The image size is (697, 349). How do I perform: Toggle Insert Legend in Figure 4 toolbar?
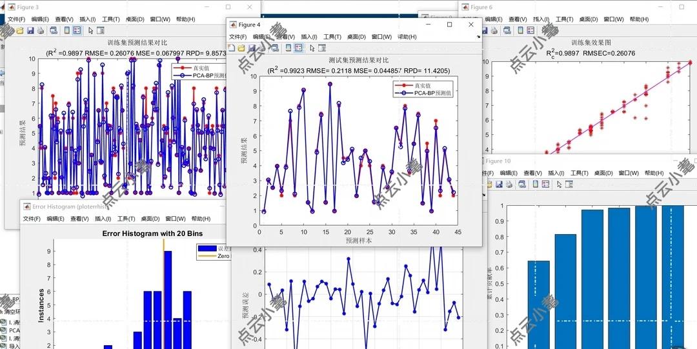coord(298,48)
